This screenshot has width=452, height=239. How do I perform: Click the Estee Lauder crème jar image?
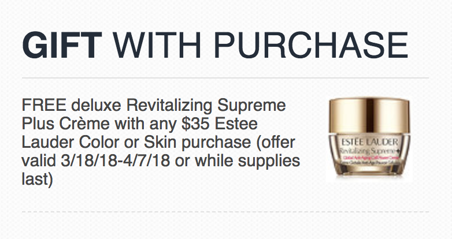click(x=369, y=138)
